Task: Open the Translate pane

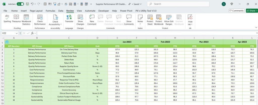Action: tap(69, 19)
